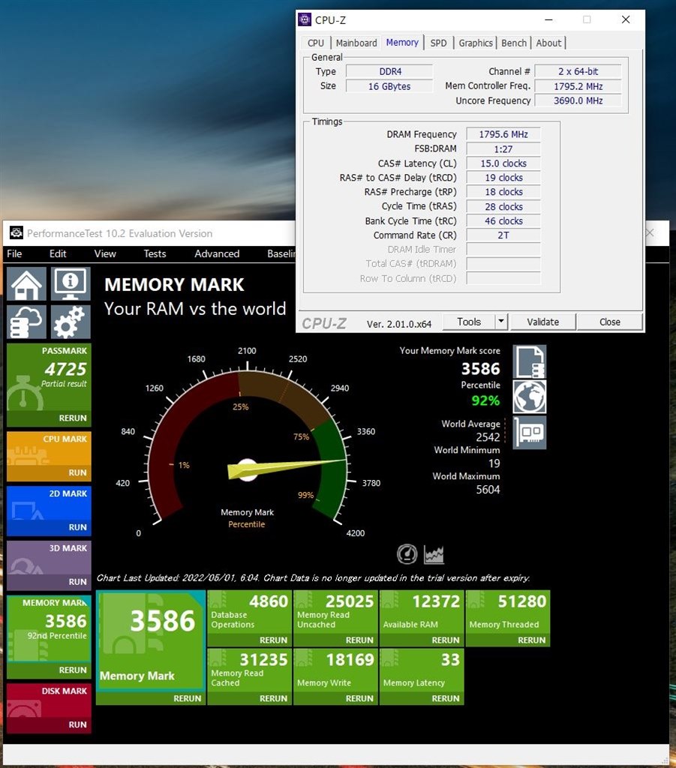Click the CPU-Z Tools button

[469, 322]
